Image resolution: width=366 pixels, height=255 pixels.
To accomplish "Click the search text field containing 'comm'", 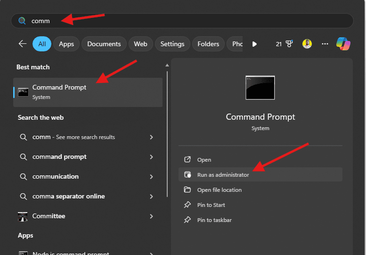I will [x=188, y=21].
